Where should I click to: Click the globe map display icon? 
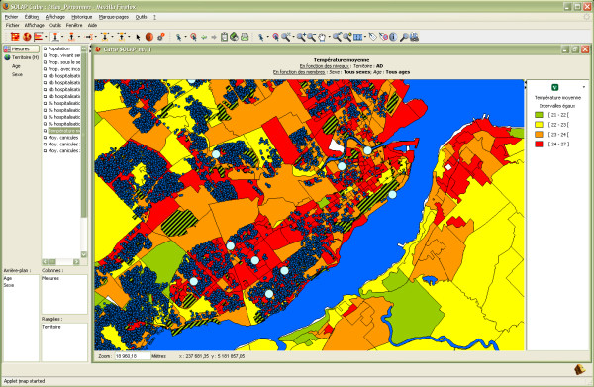click(x=27, y=37)
